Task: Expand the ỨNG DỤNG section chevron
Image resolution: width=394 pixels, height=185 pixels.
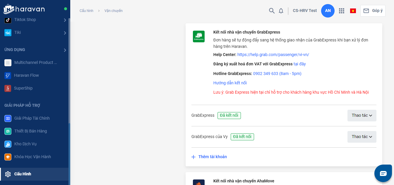Action: coord(65,50)
